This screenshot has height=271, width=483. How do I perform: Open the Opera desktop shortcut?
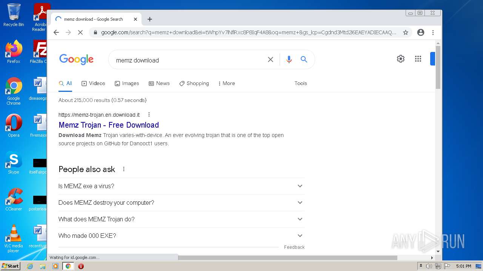14,126
